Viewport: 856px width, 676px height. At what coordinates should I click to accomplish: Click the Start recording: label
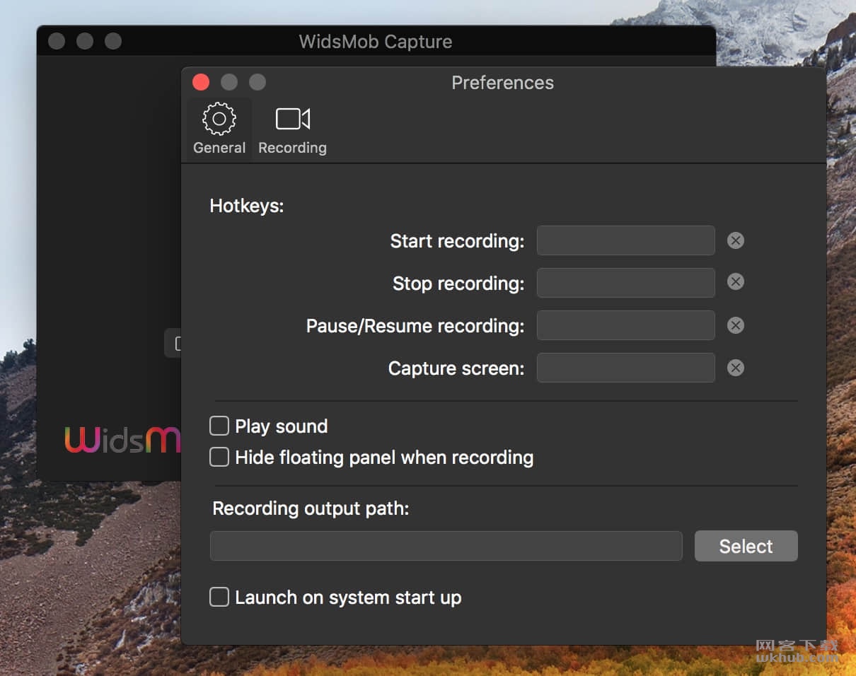click(x=458, y=241)
